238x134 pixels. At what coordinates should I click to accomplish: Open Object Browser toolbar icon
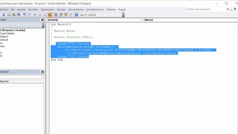(66, 15)
